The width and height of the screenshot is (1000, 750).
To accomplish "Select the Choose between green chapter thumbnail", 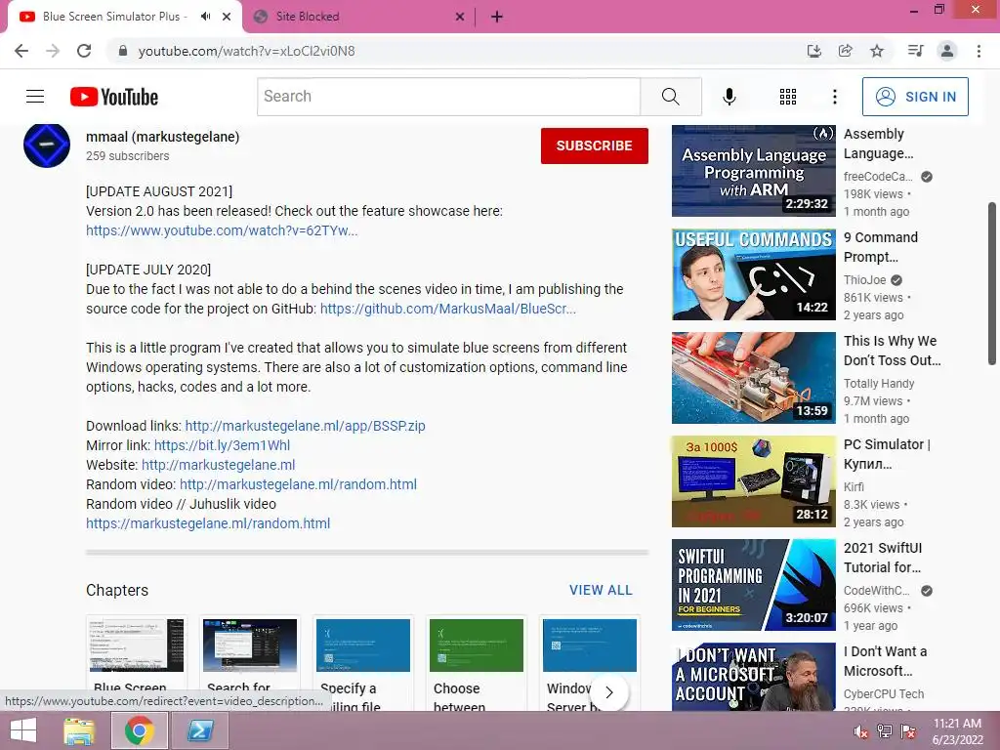I will pos(477,645).
